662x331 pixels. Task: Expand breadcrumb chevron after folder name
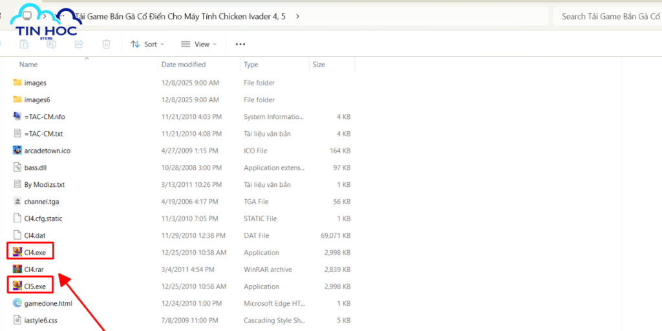point(297,16)
